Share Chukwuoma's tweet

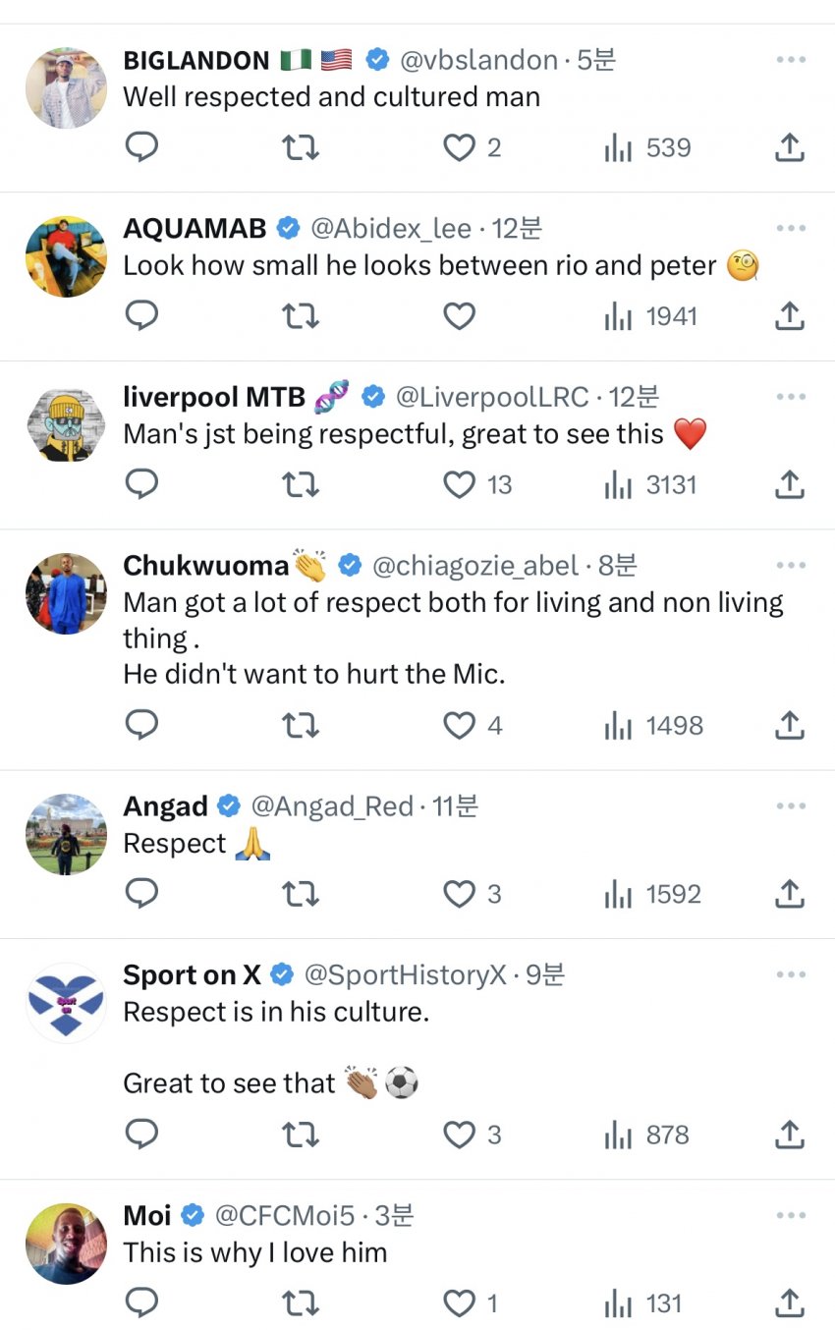[790, 726]
